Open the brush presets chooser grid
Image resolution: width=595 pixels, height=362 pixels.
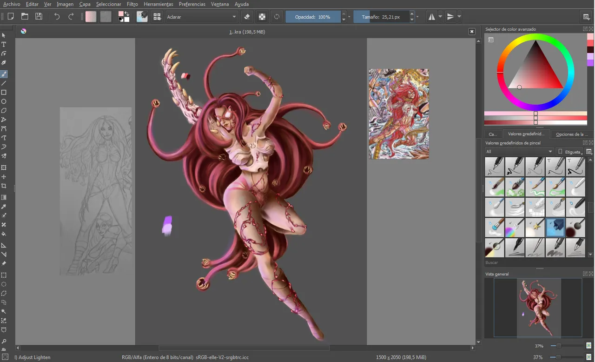(x=157, y=16)
